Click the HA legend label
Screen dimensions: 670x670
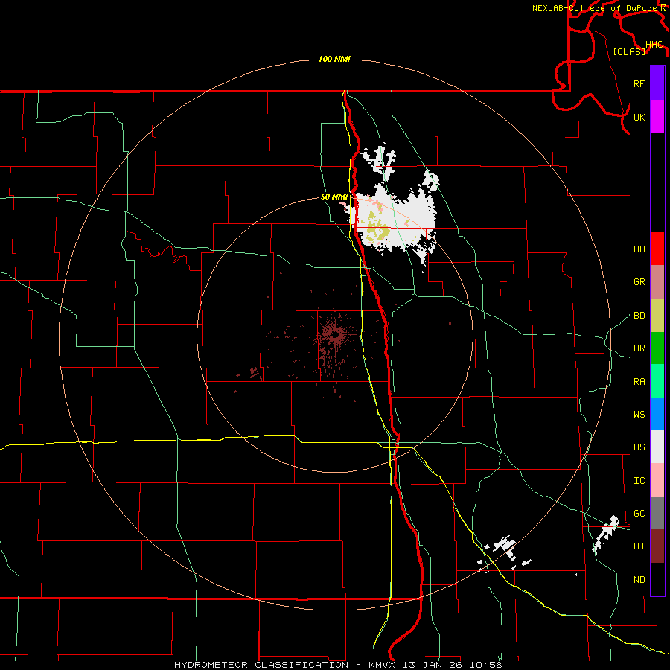[x=639, y=249]
